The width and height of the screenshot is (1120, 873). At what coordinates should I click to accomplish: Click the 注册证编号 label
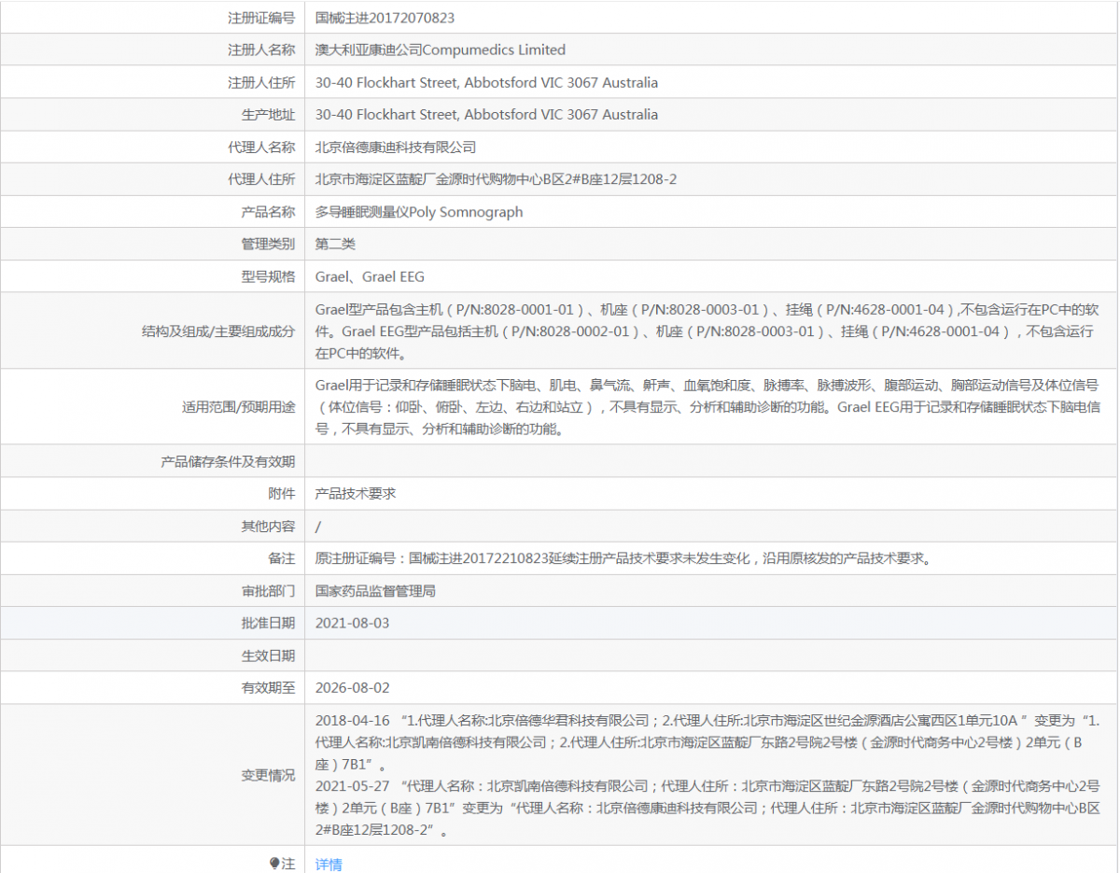coord(261,18)
